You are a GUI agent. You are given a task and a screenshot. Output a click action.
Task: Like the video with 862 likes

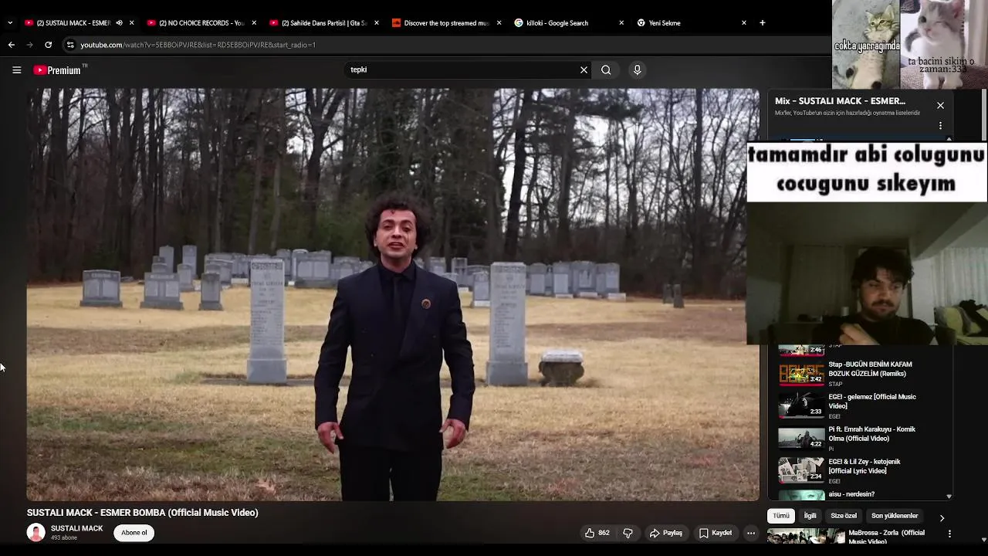(597, 533)
